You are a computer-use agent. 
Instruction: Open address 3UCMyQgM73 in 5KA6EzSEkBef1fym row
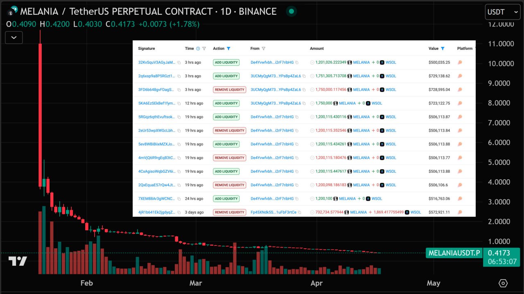pyautogui.click(x=276, y=103)
